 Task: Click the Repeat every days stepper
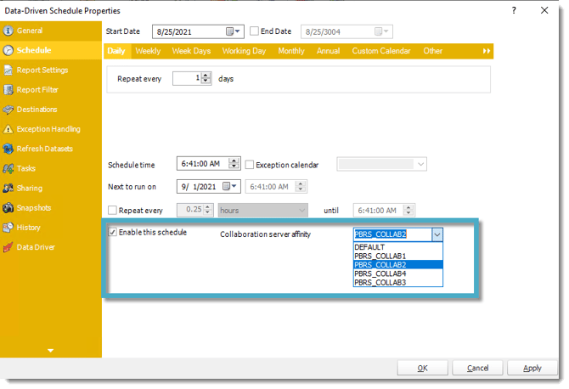tap(206, 78)
